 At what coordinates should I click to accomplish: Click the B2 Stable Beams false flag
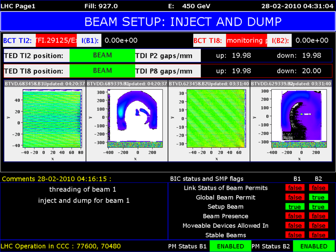(x=318, y=235)
